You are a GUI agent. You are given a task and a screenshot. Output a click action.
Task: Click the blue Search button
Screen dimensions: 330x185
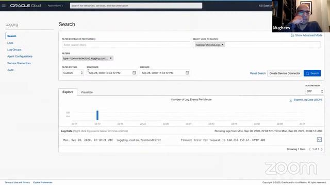(312, 73)
